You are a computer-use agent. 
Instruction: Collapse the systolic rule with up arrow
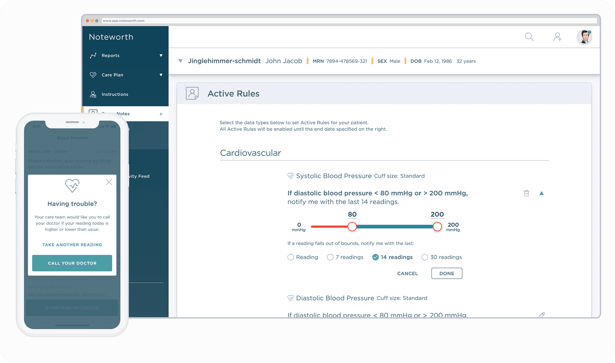pos(542,193)
